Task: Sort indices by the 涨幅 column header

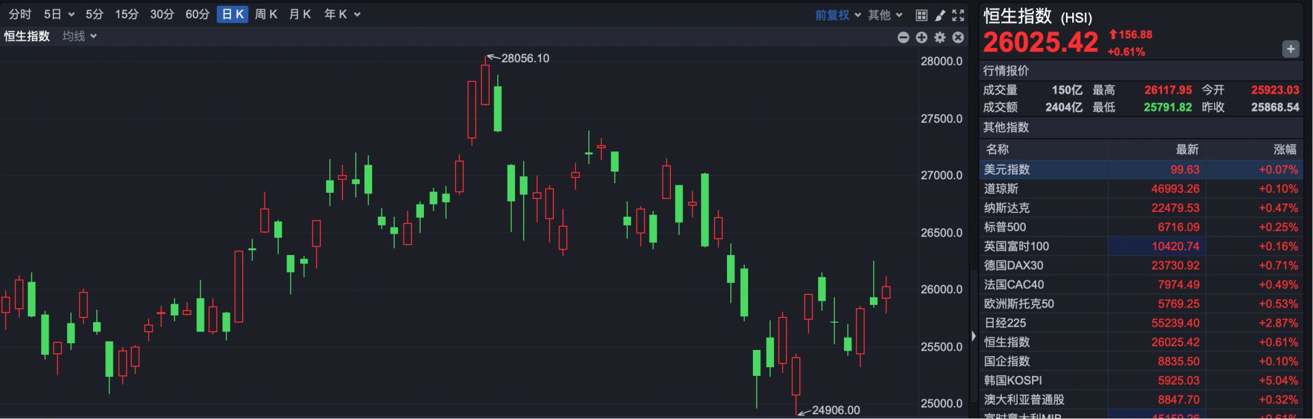Action: tap(1284, 149)
